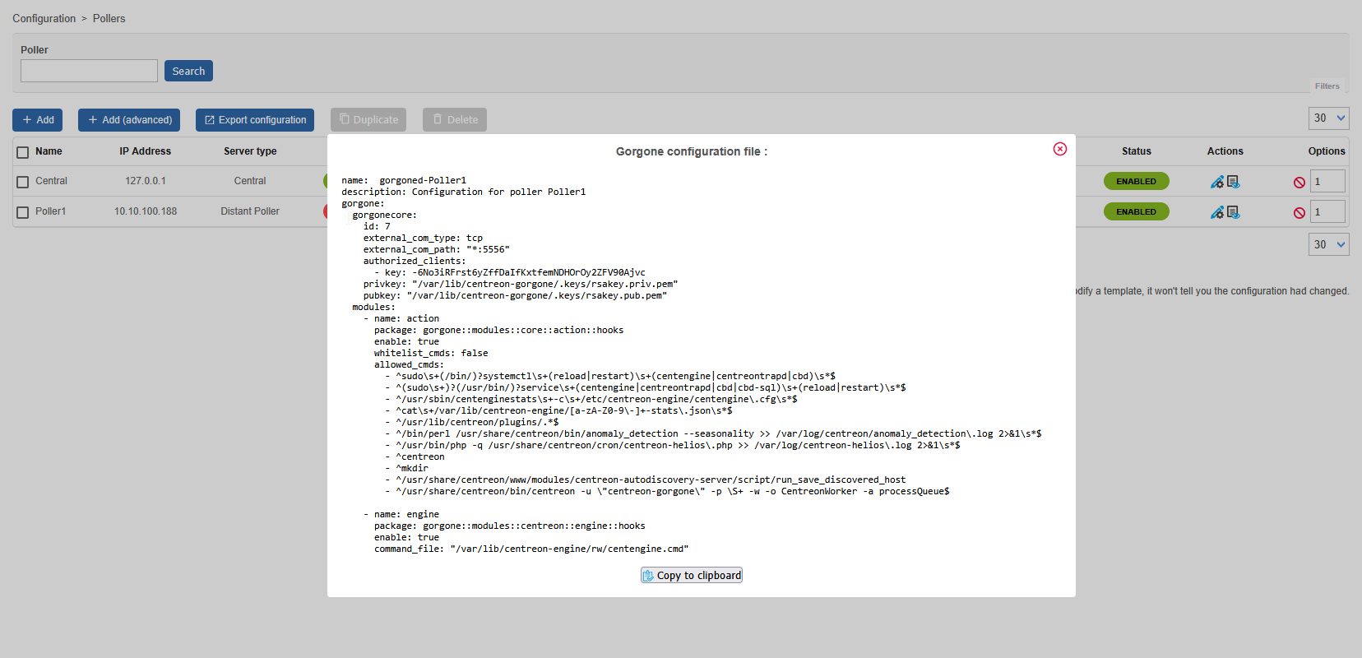Click the Server type column header
The image size is (1362, 658).
[250, 151]
